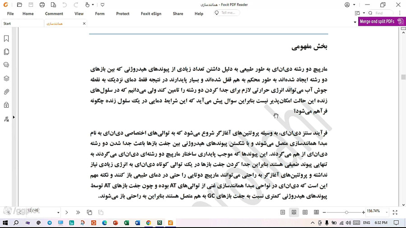Select Continuous page view mode
Viewport: 406px width, 228px height.
294,212
